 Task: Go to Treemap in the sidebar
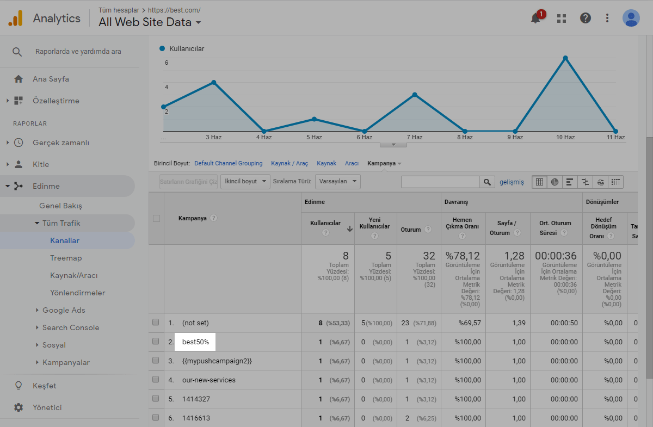point(65,258)
